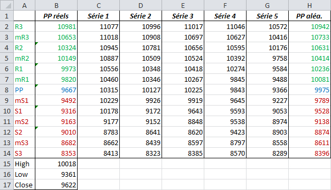Select cell containing 9667
Screen dimensions: 331x190
pyautogui.click(x=56, y=90)
